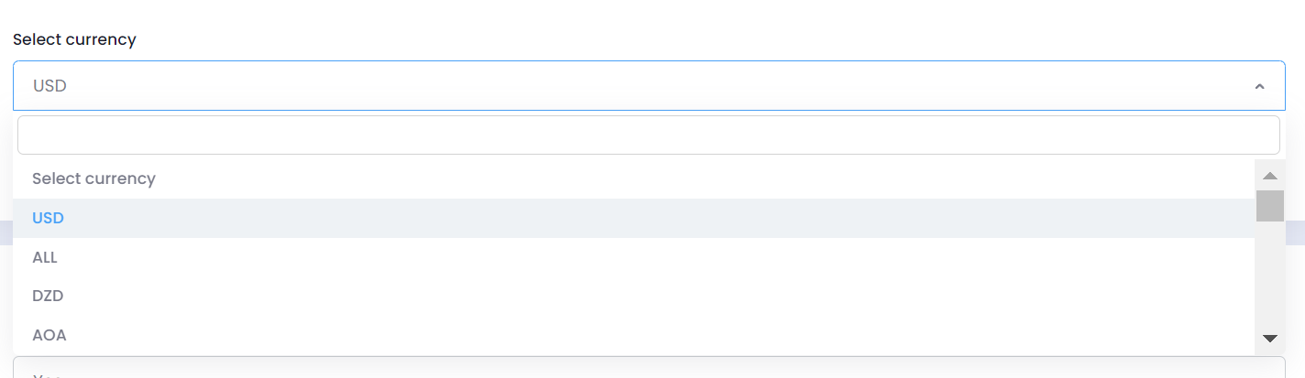The width and height of the screenshot is (1305, 378).
Task: Click the scrollbar track just above the down arrow
Action: coord(1269,316)
